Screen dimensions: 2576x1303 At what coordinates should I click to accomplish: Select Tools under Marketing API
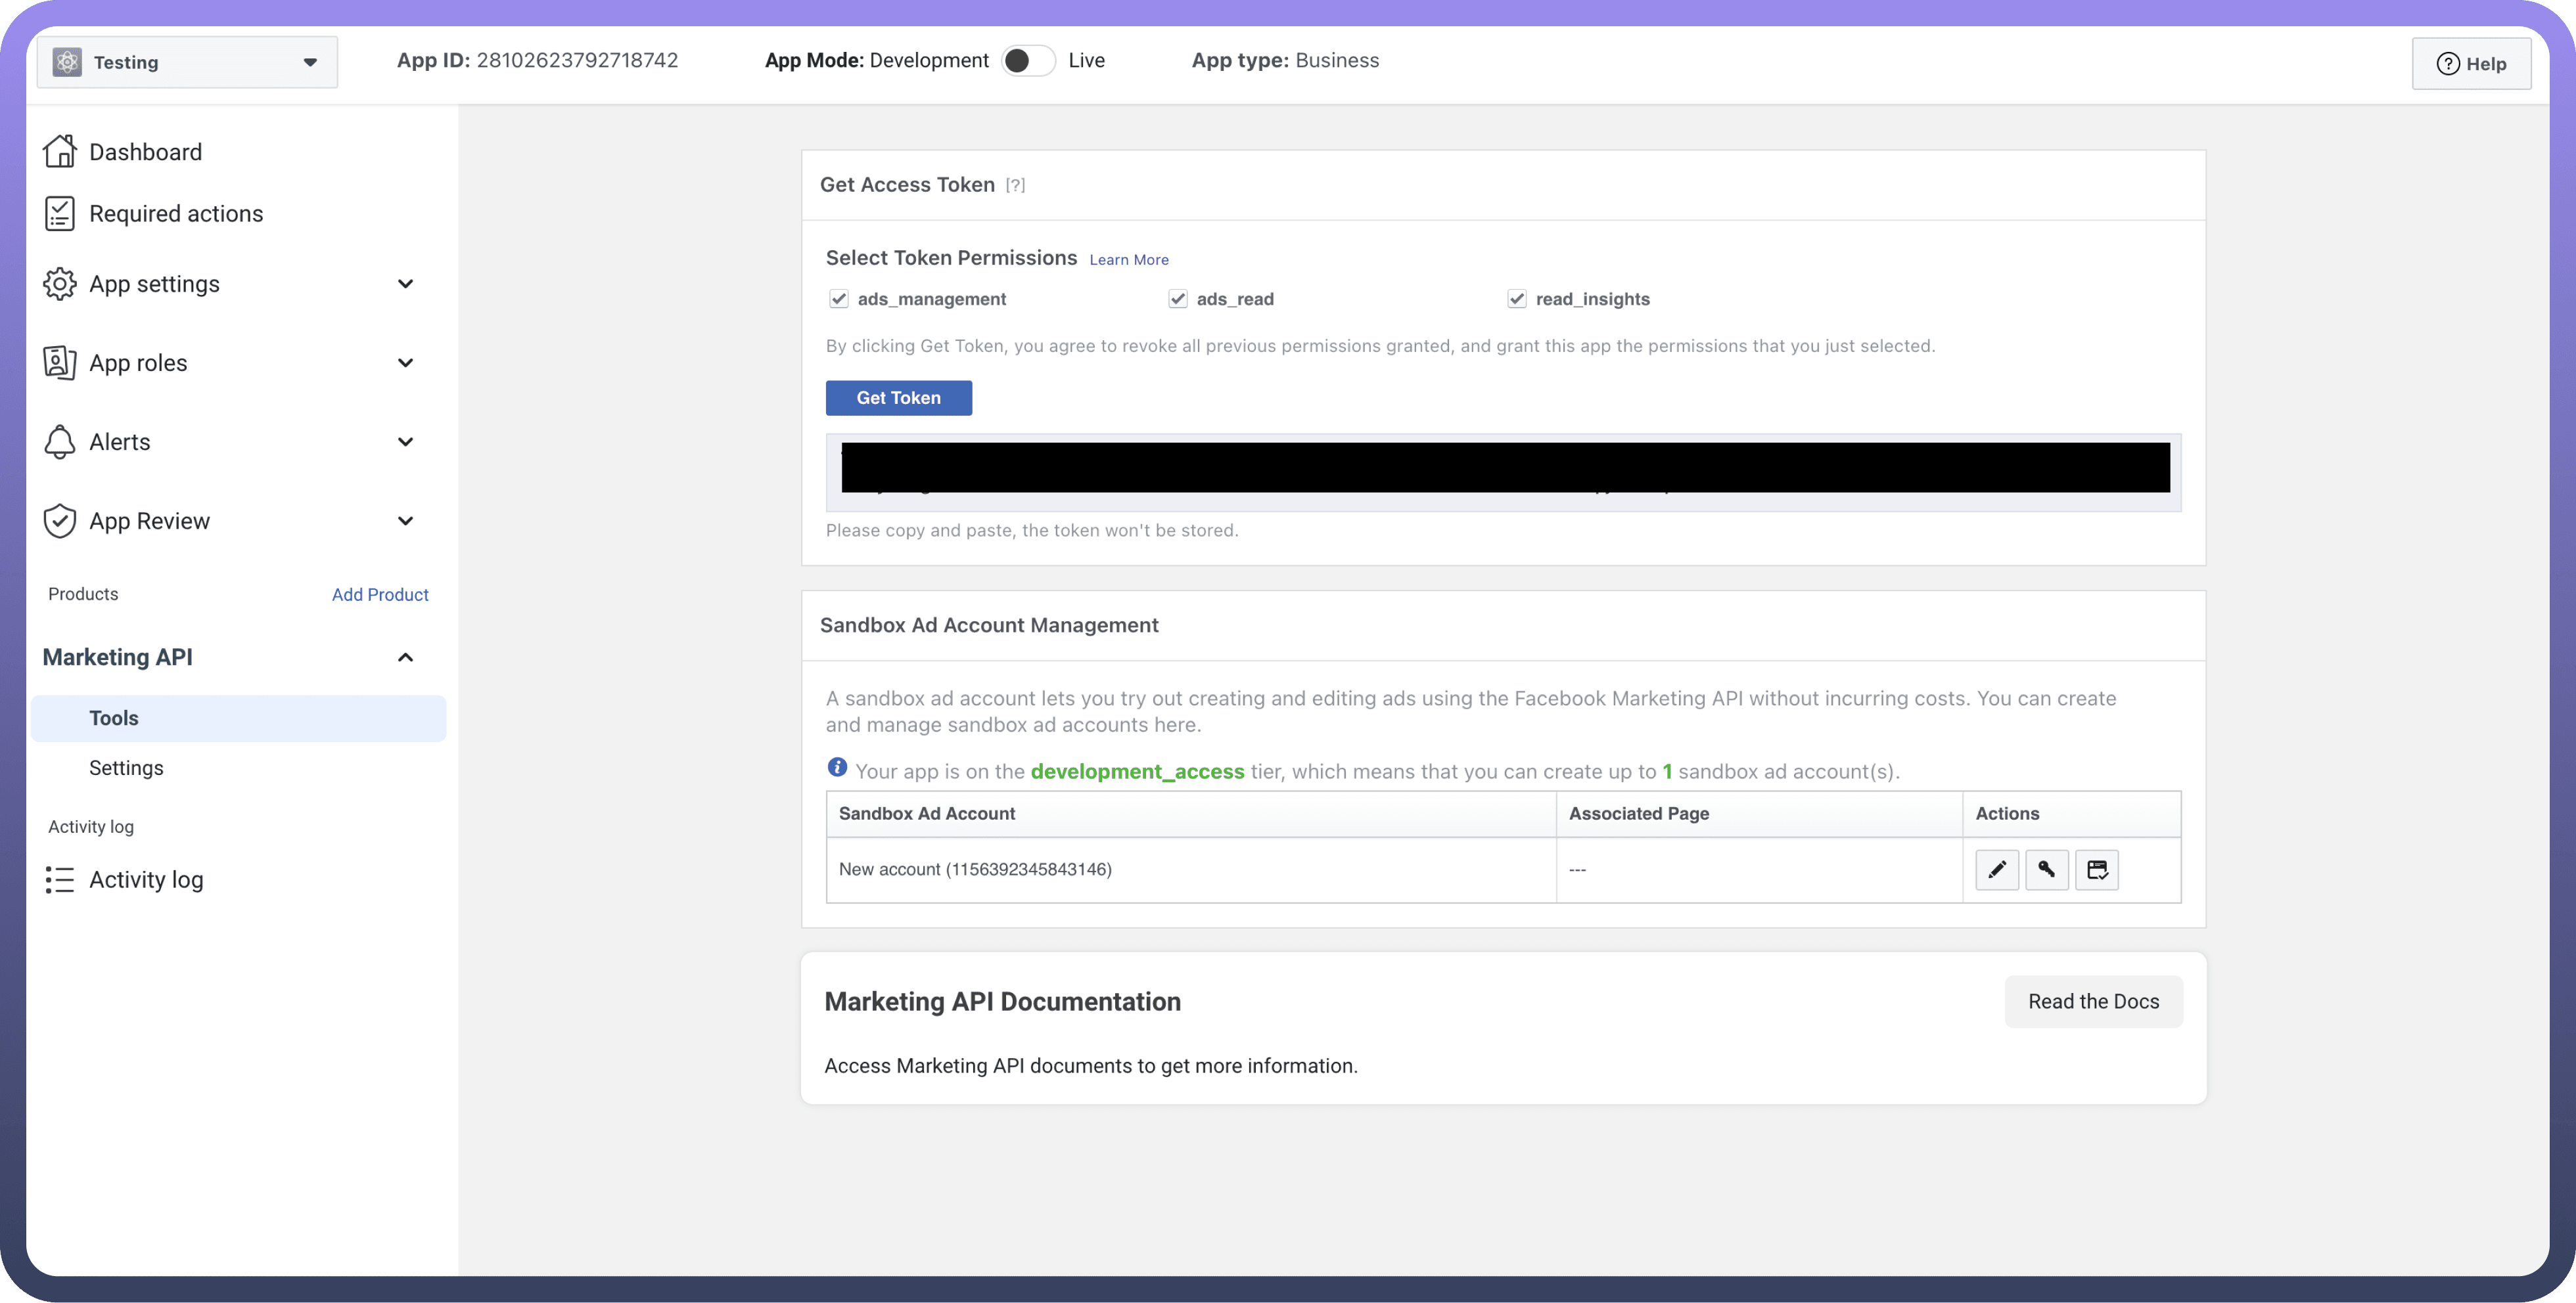pos(114,718)
